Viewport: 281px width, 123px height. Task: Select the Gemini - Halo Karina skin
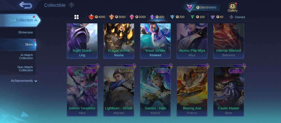(x=155, y=91)
